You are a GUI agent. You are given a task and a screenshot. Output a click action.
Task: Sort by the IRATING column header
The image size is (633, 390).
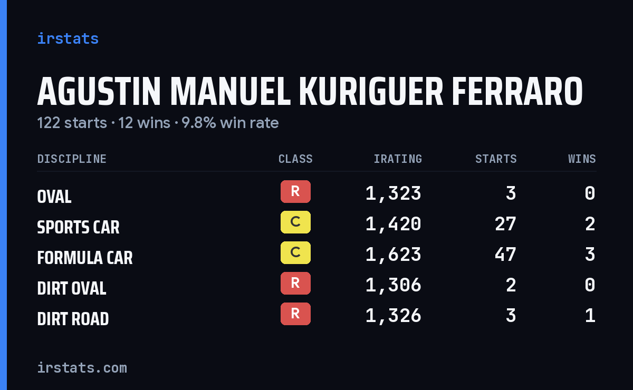point(398,159)
